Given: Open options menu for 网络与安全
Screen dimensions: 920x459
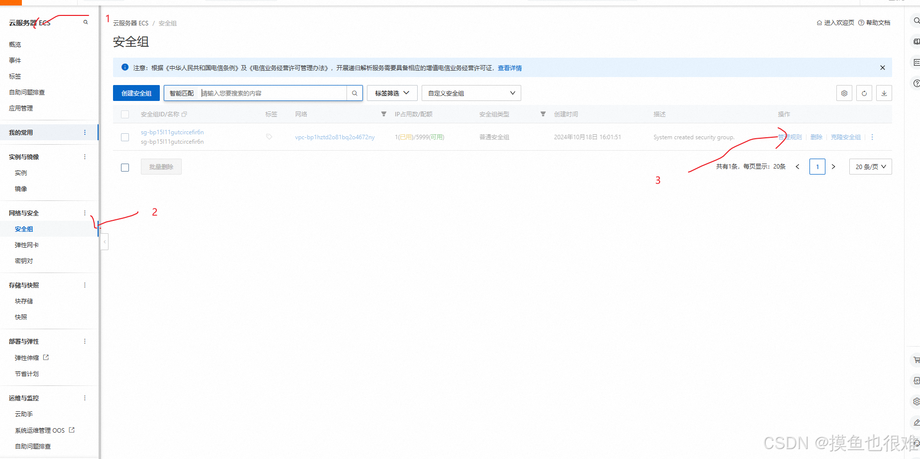Looking at the screenshot, I should (x=85, y=213).
